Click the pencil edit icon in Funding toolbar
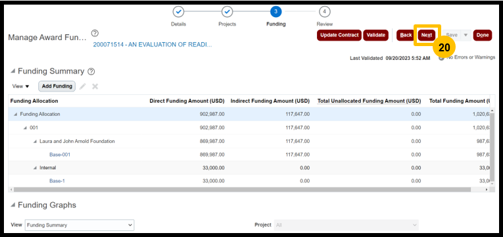Screen dimensions: 503x237 point(83,86)
